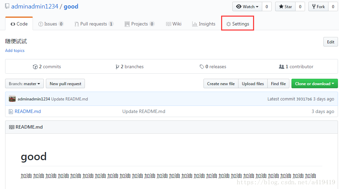This screenshot has height=189, width=339.
Task: Click New pull request button
Action: tap(66, 83)
